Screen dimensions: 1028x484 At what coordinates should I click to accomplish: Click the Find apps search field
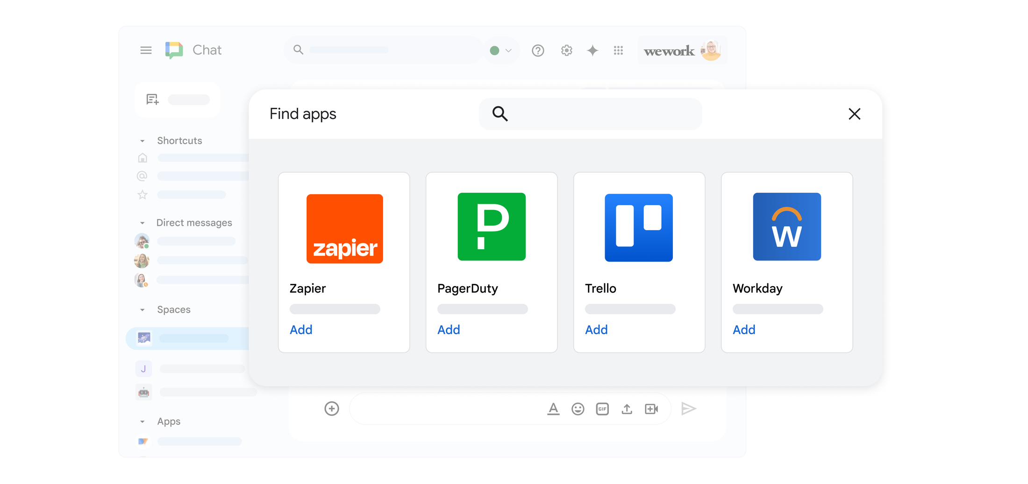click(x=590, y=113)
